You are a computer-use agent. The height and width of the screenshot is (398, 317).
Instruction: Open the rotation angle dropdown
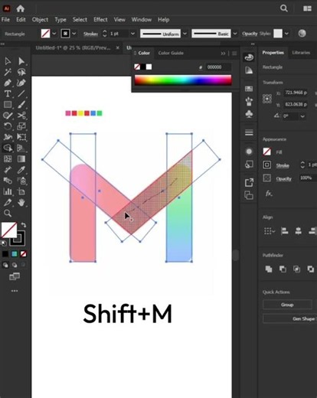coord(302,116)
